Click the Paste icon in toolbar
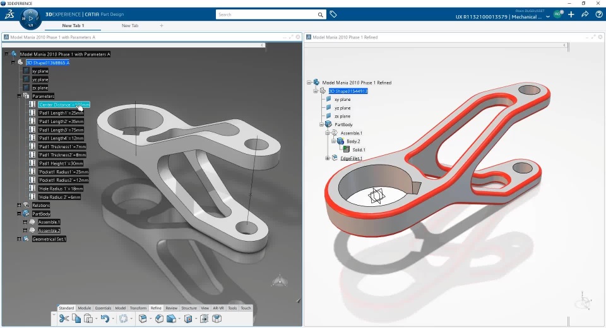This screenshot has height=328, width=606. pyautogui.click(x=88, y=319)
